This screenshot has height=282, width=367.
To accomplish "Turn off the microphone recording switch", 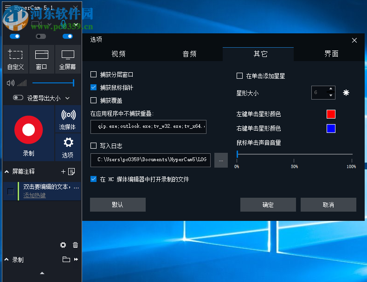I will (68, 37).
